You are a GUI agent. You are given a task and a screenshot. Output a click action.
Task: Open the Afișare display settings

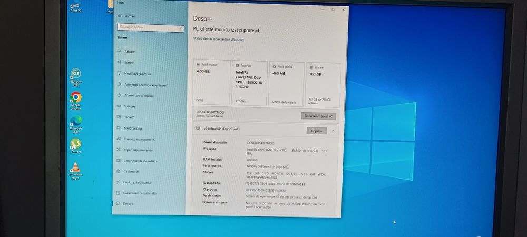click(130, 52)
